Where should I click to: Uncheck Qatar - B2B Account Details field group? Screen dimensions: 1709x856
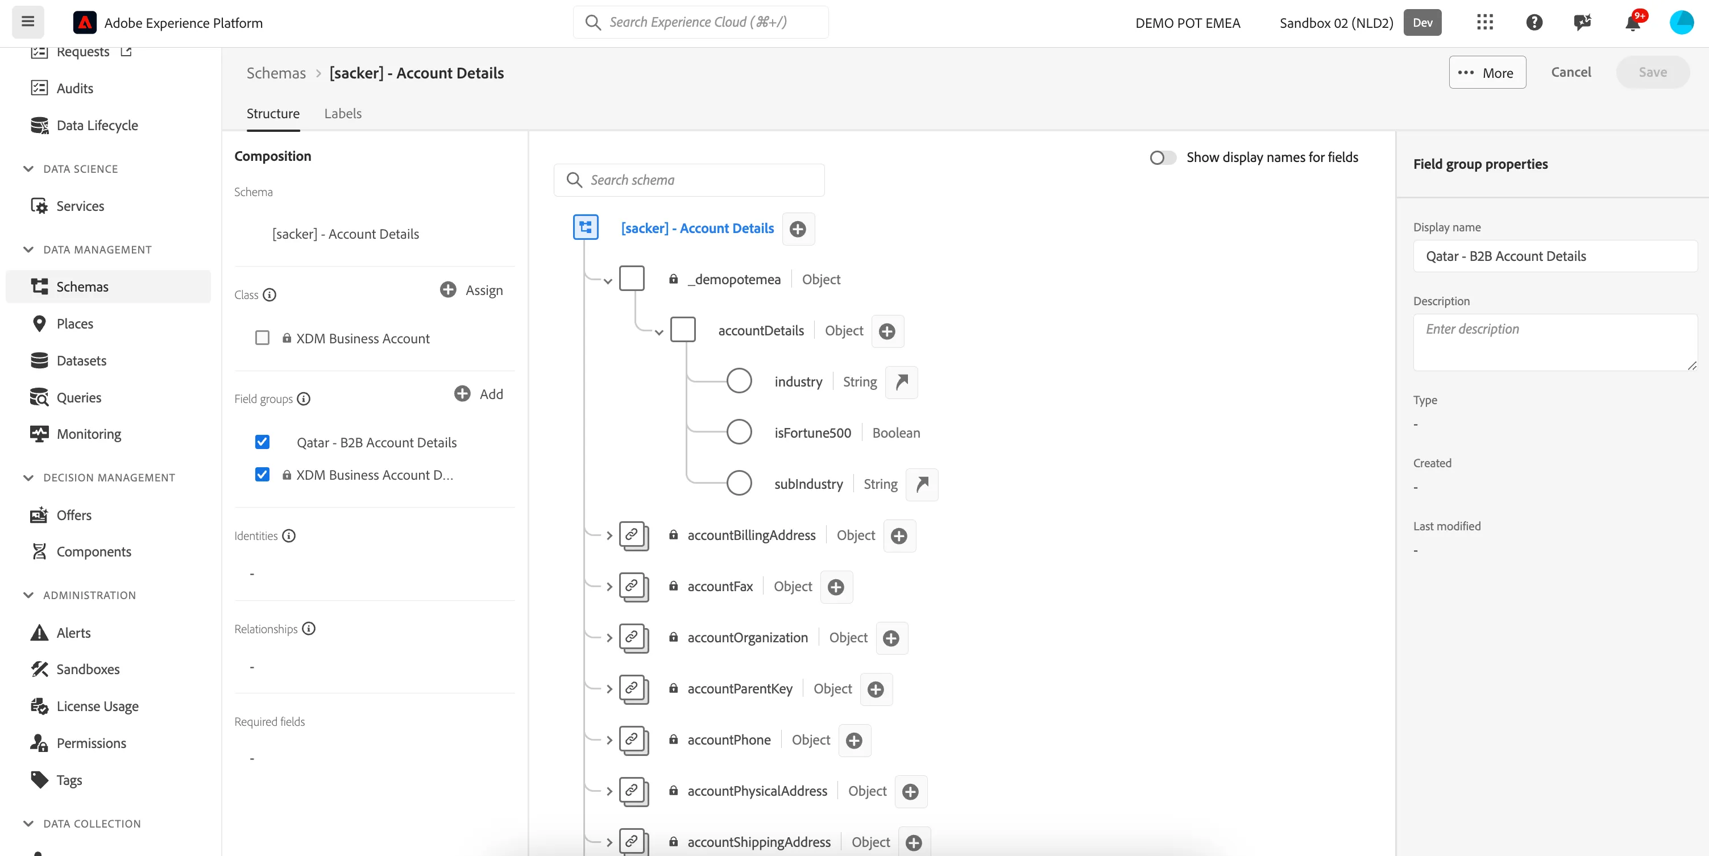[263, 442]
